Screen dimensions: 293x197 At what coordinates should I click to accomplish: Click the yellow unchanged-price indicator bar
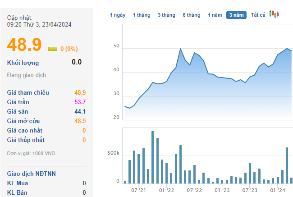[52, 49]
